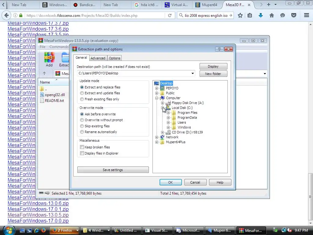Click the search magnifier icon in Firefox
Viewport: 313px width, 235px height.
181,15
